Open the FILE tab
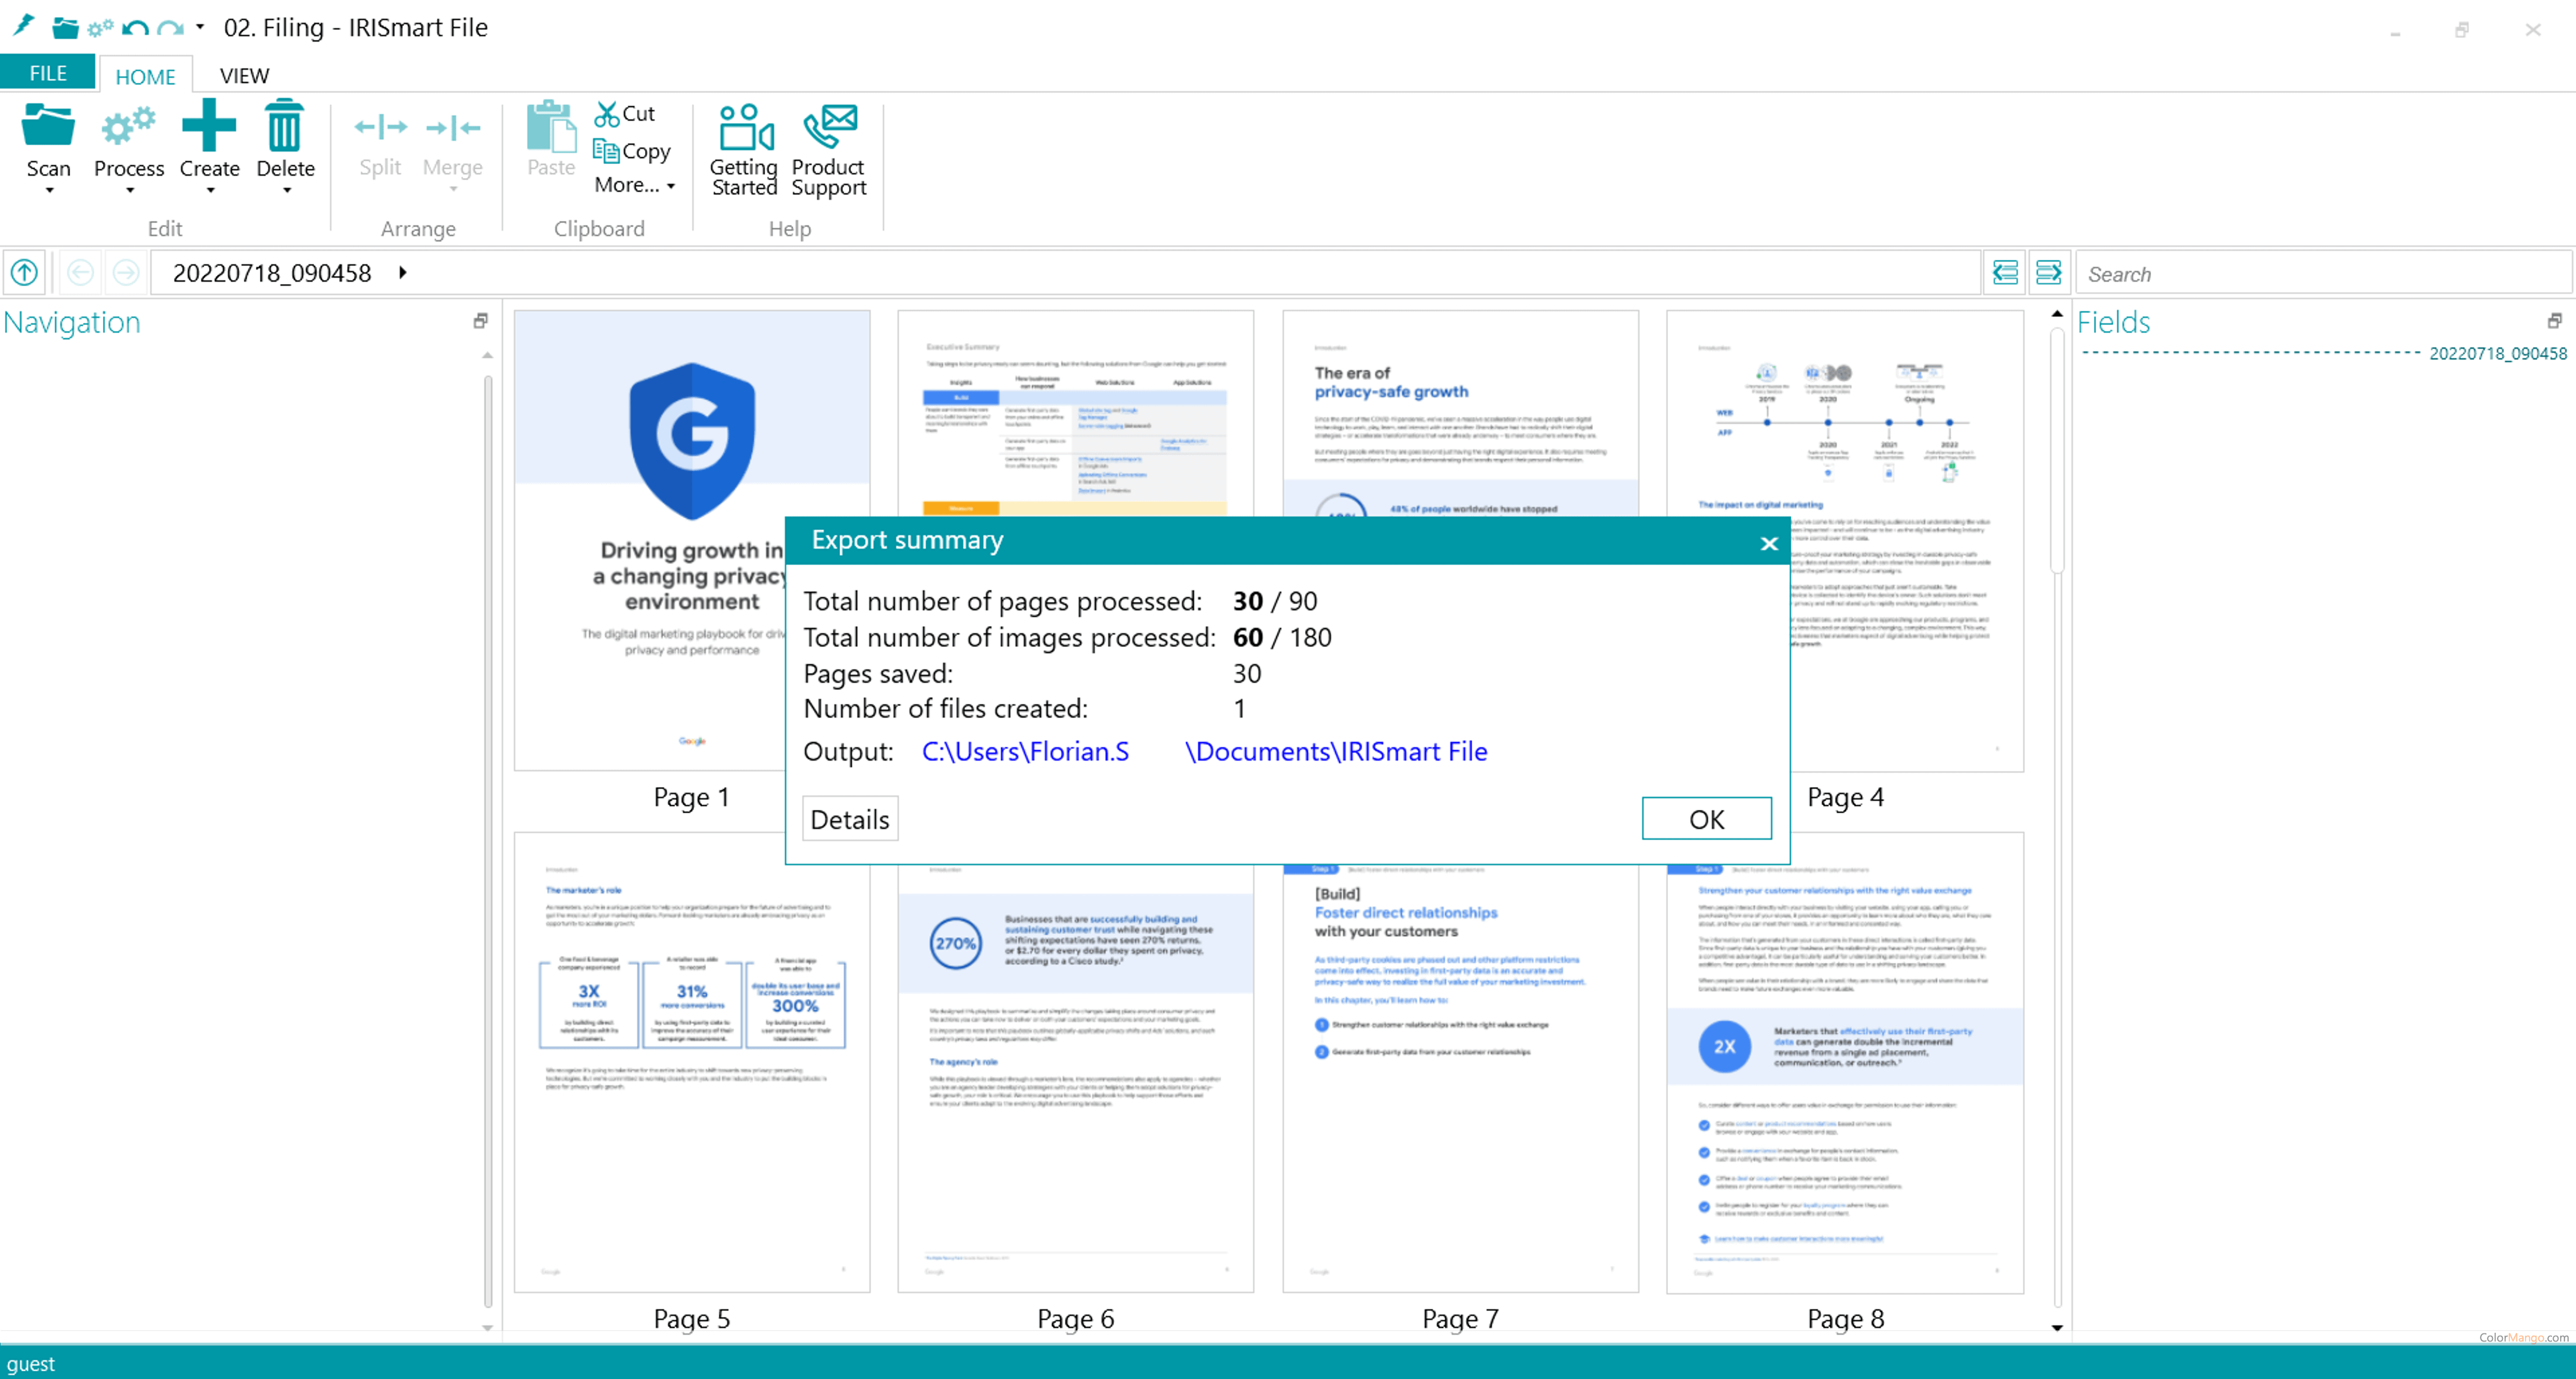Screen dimensions: 2576x1379 point(48,73)
